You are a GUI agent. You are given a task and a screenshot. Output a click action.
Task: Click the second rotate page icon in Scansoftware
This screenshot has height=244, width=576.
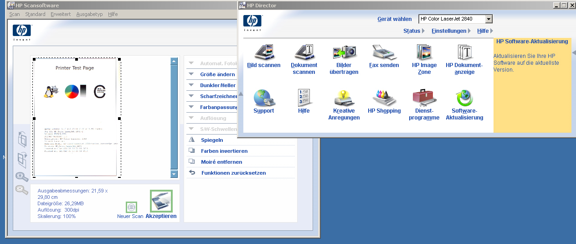coord(22,159)
